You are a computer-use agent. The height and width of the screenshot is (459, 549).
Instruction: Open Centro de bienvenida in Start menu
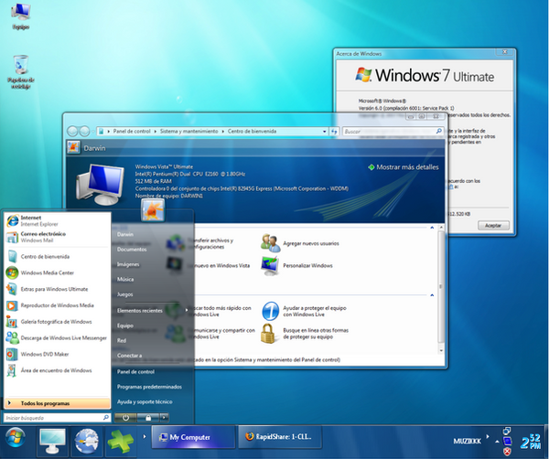pyautogui.click(x=57, y=256)
